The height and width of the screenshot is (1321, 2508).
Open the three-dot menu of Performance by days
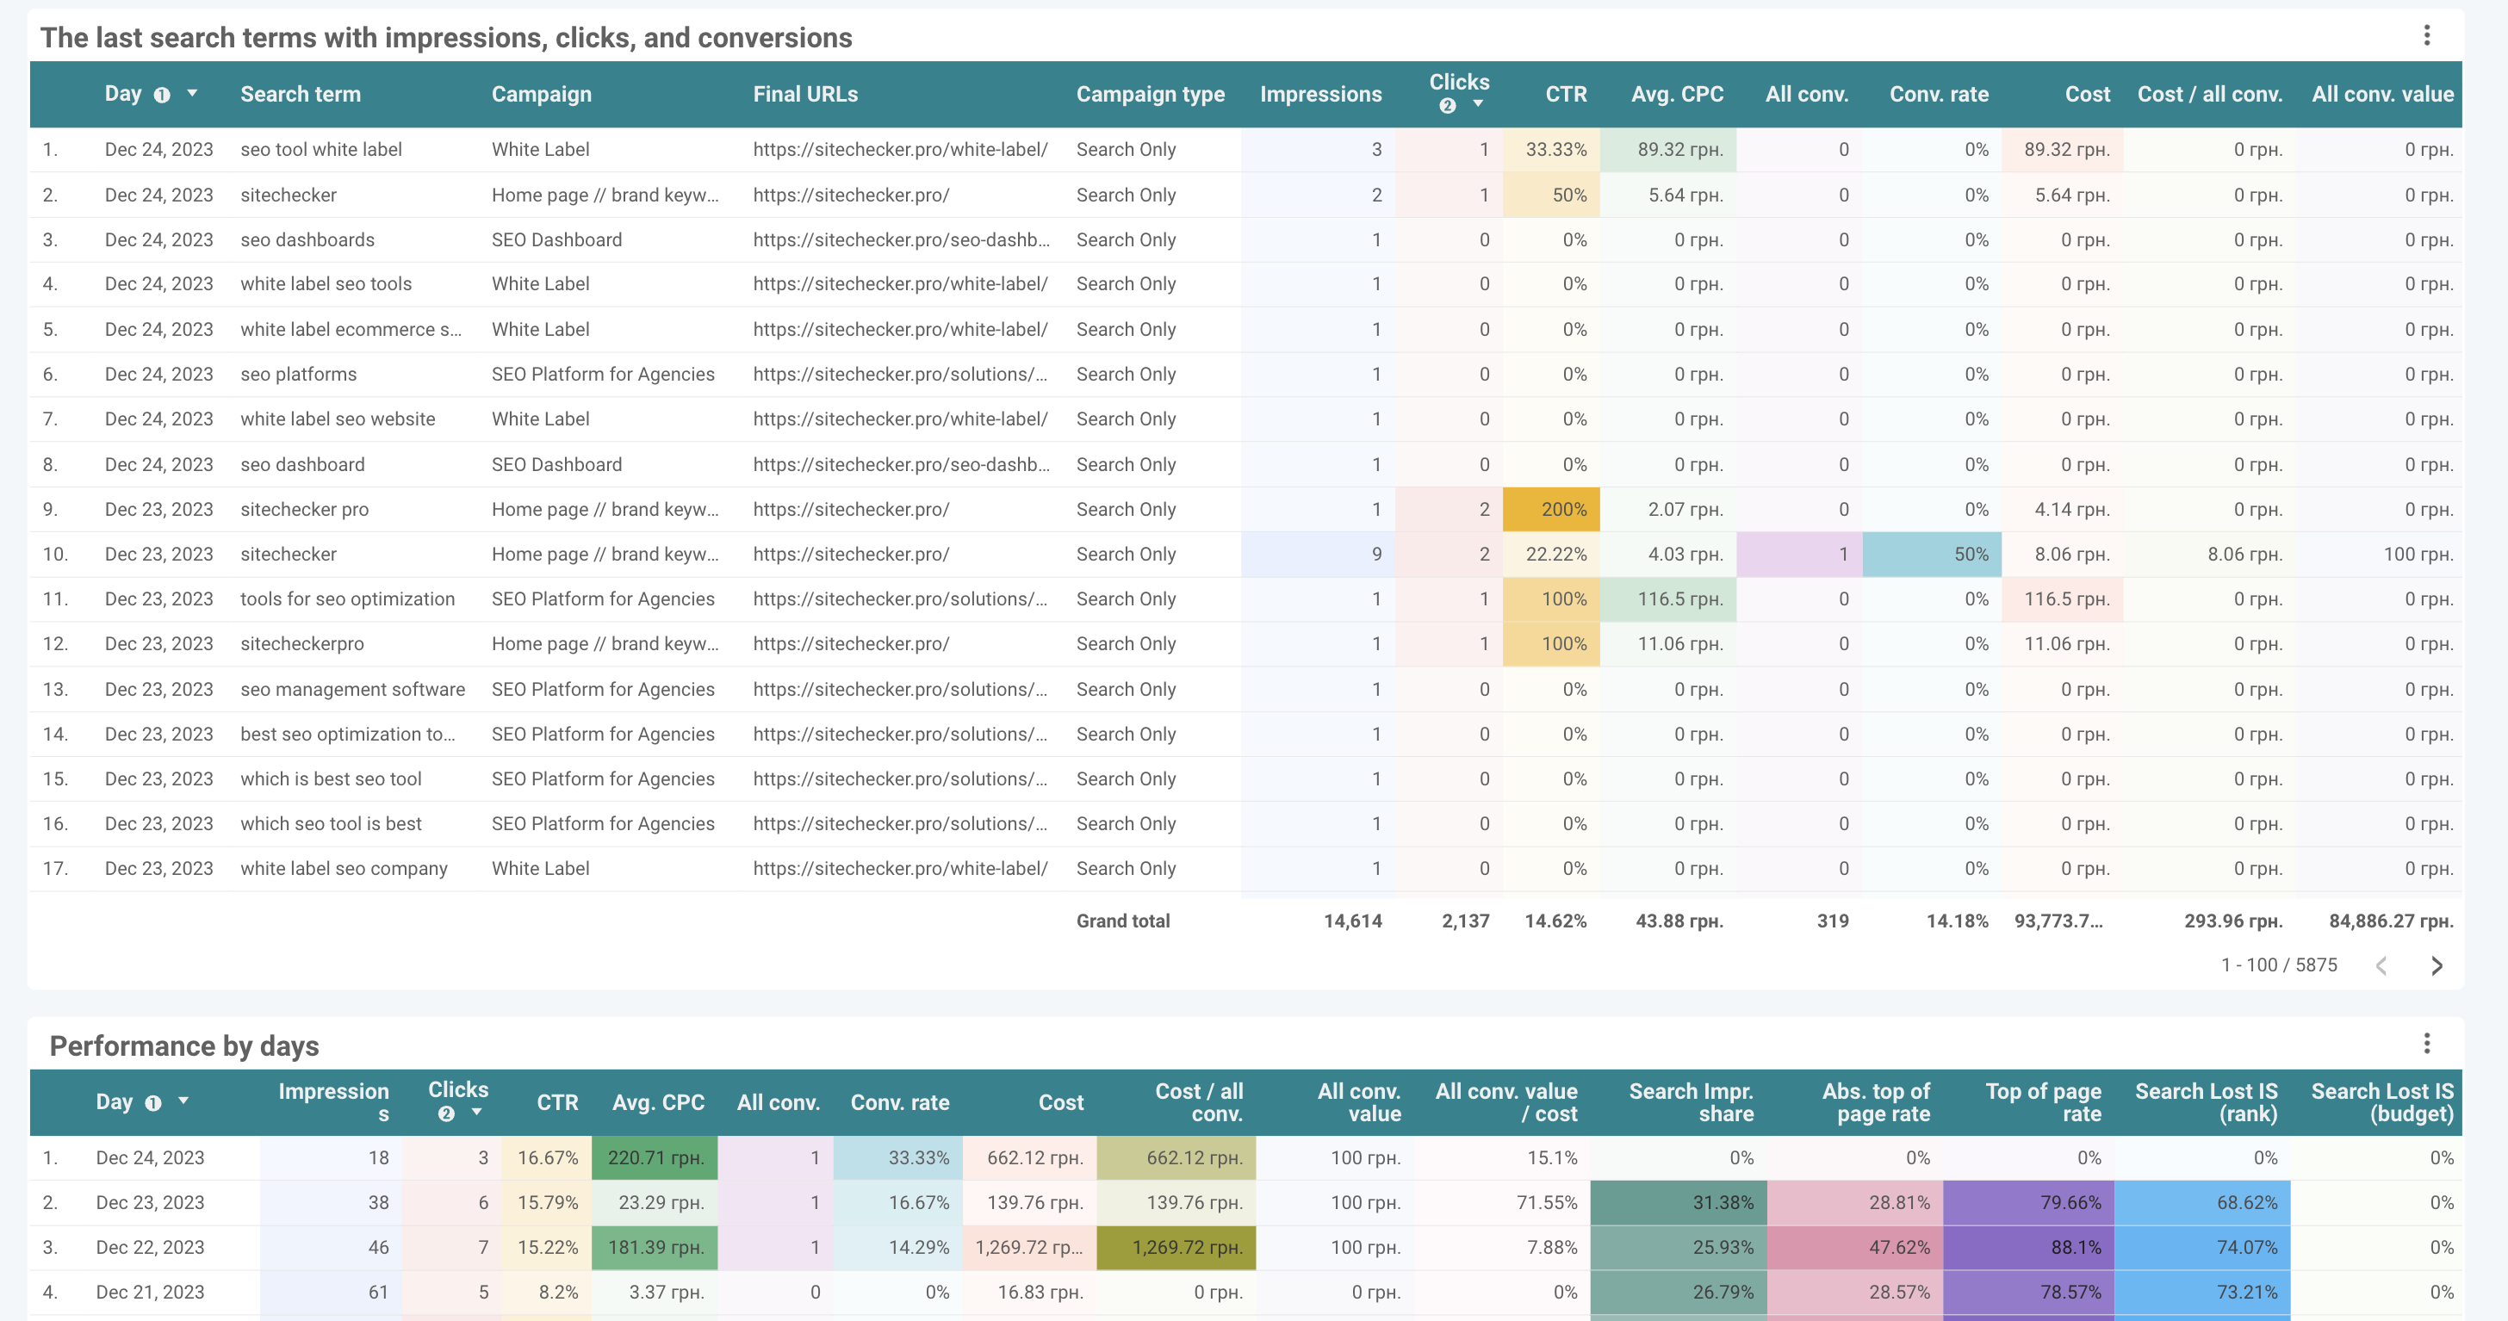coord(2426,1044)
